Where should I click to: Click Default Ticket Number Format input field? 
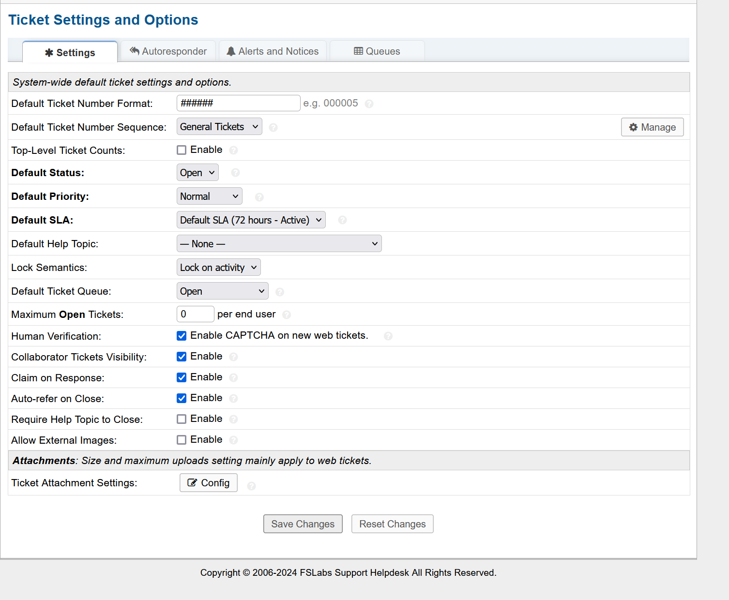point(239,103)
